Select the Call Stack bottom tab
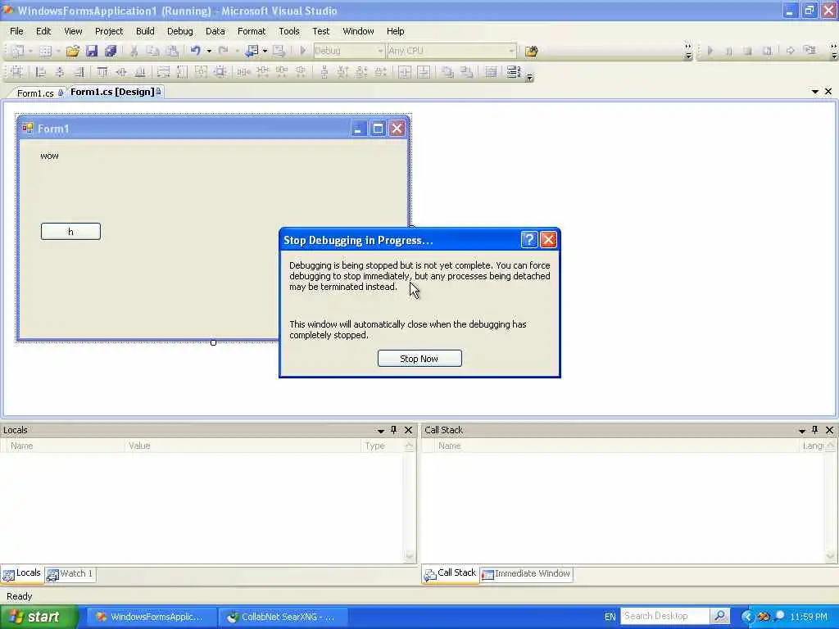Screen dimensions: 839x629 [x=451, y=573]
